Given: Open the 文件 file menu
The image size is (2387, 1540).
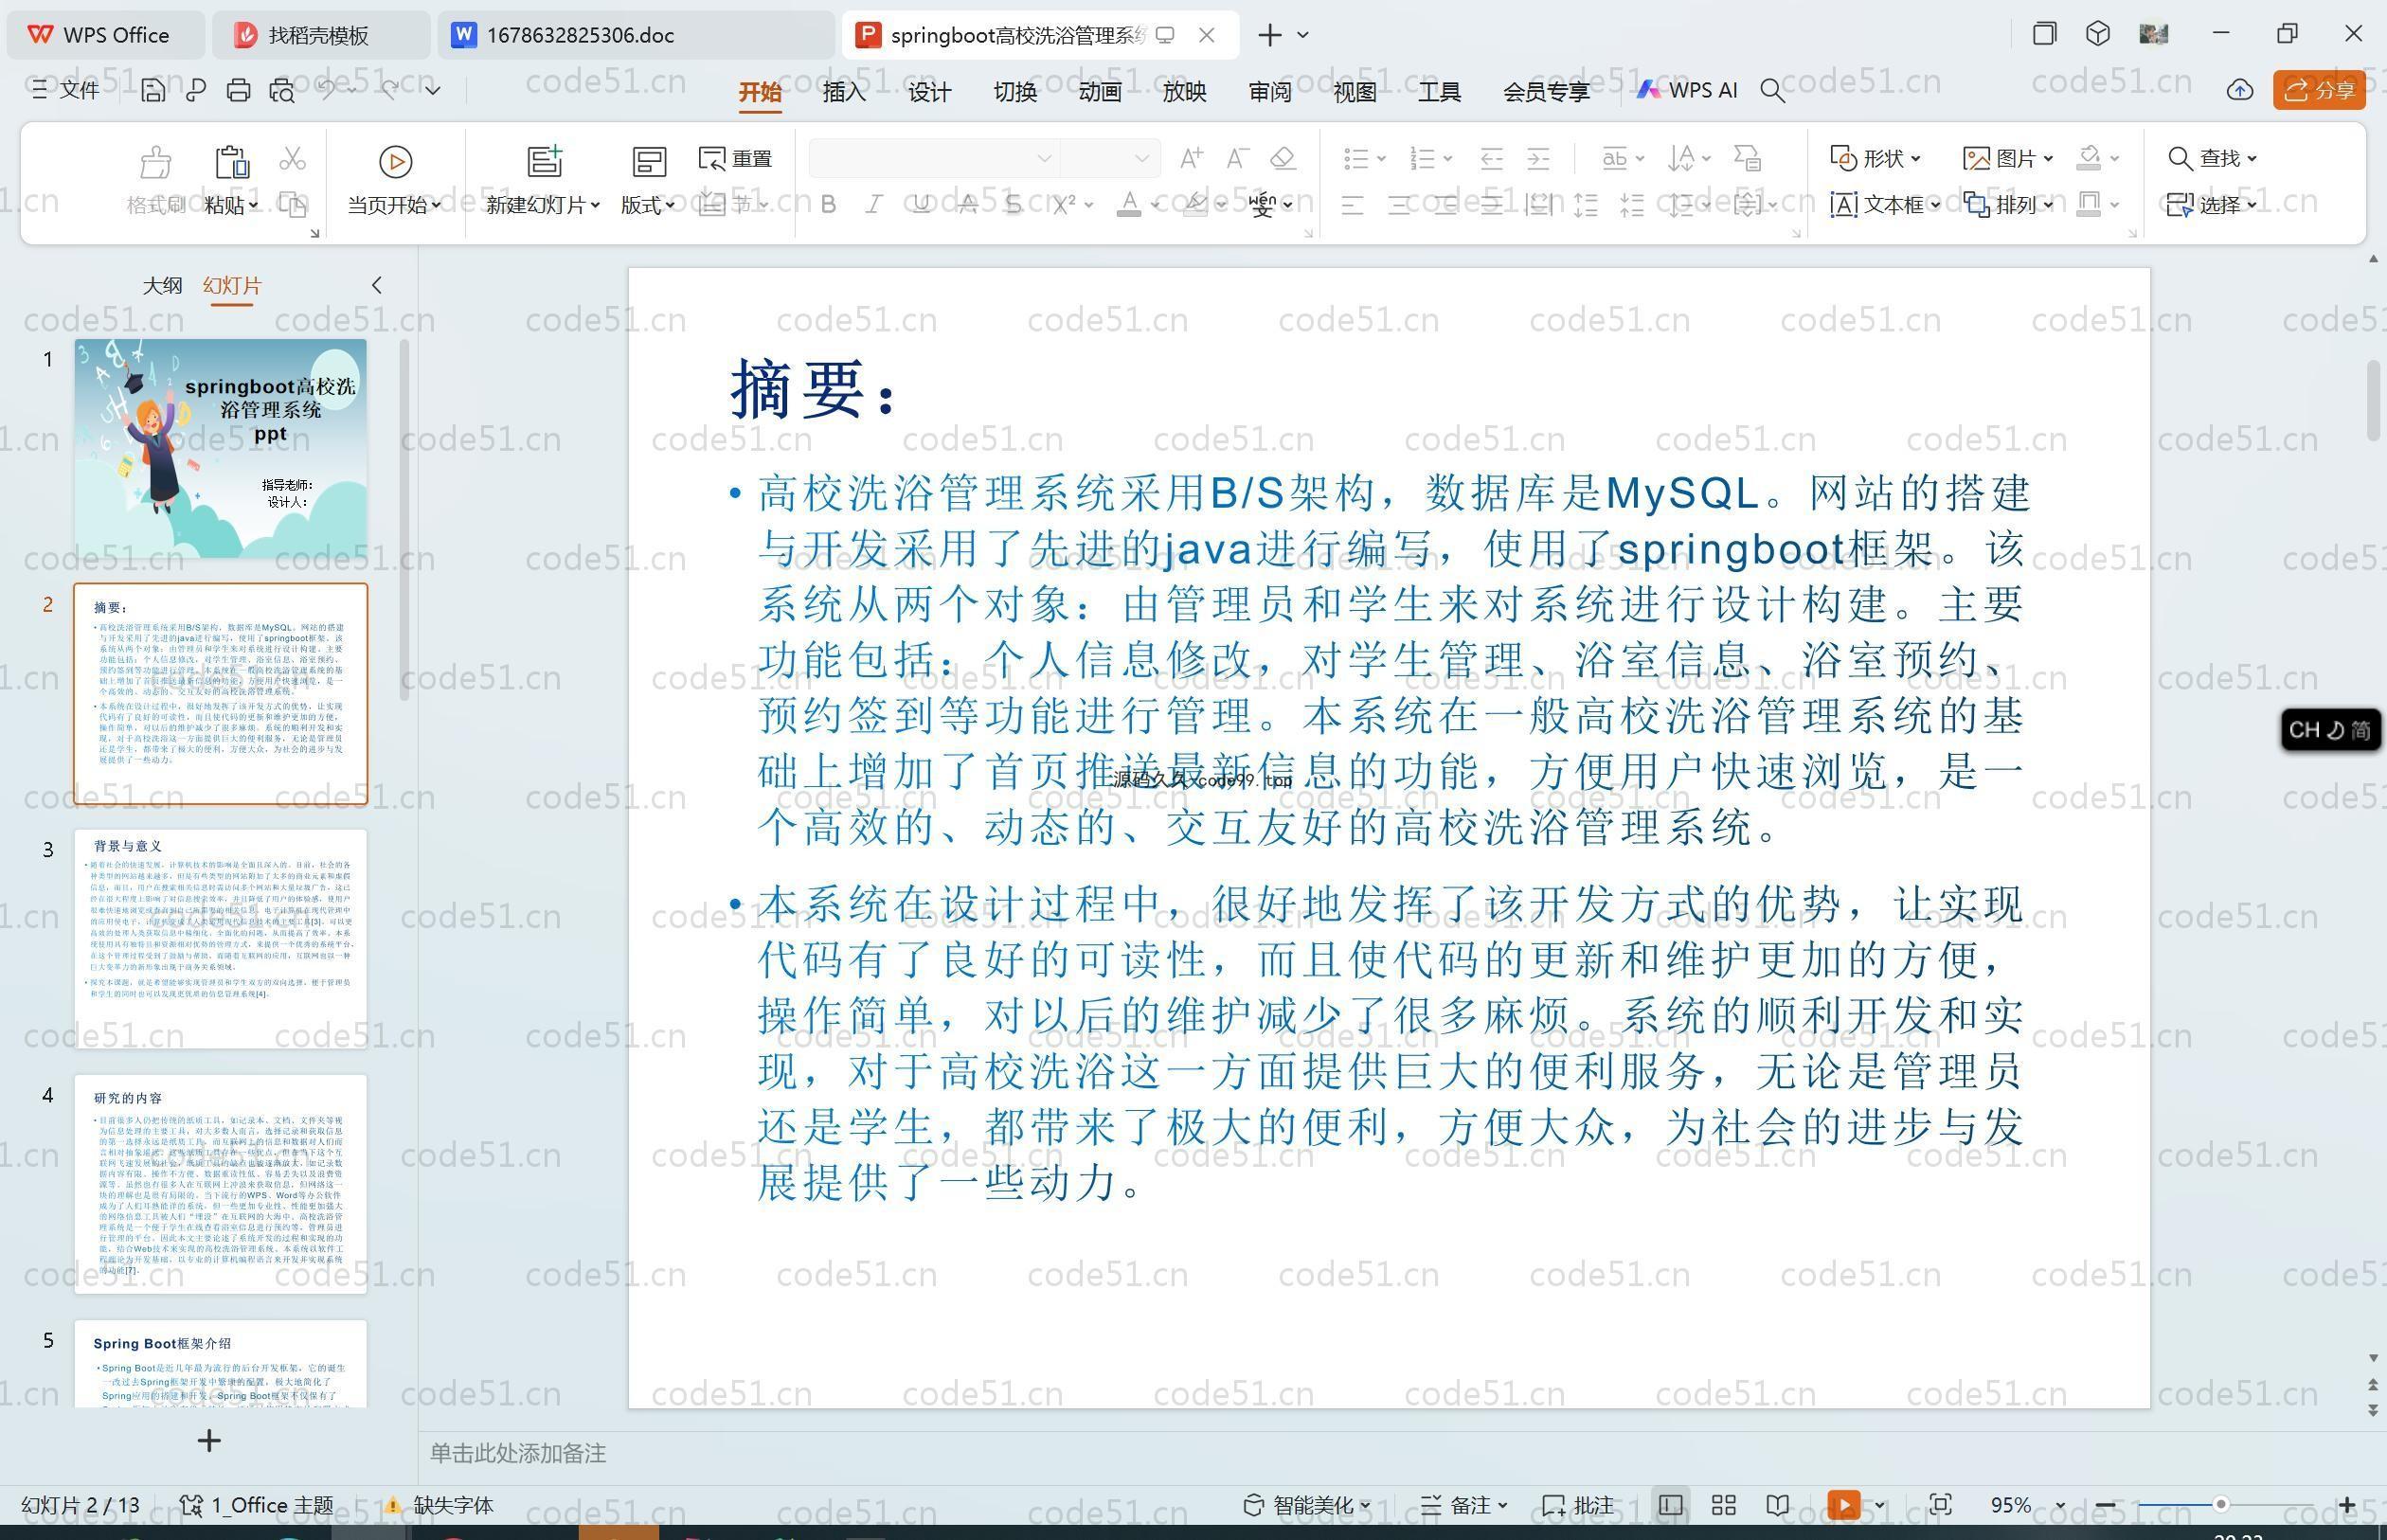Looking at the screenshot, I should (x=66, y=90).
